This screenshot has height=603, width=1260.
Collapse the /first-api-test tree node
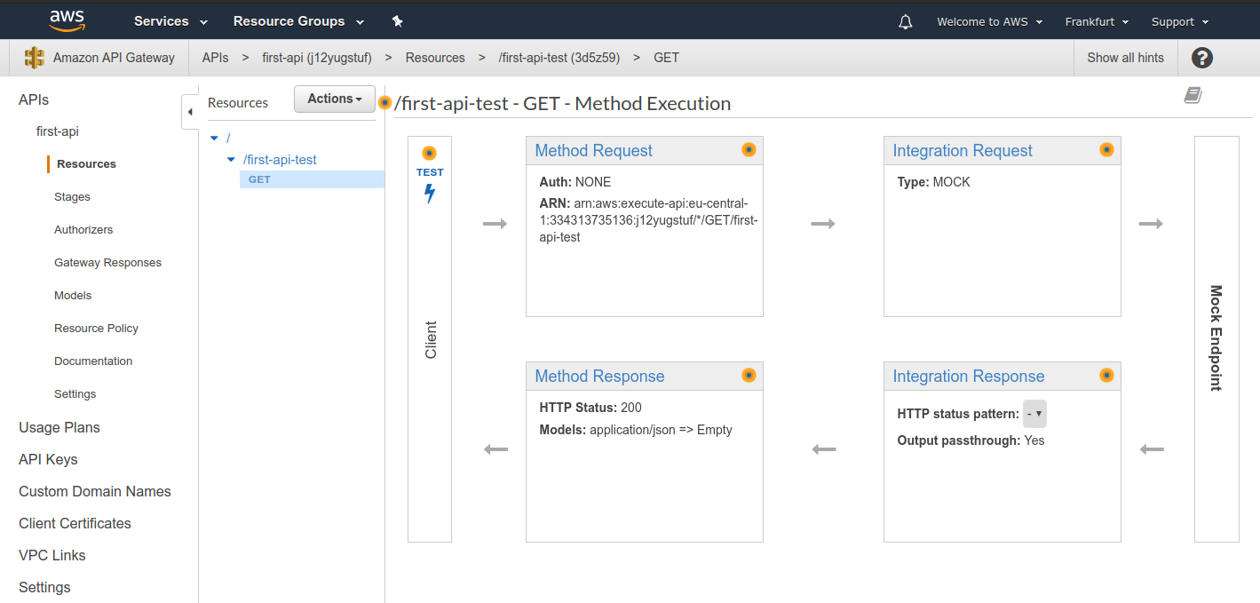[x=232, y=160]
